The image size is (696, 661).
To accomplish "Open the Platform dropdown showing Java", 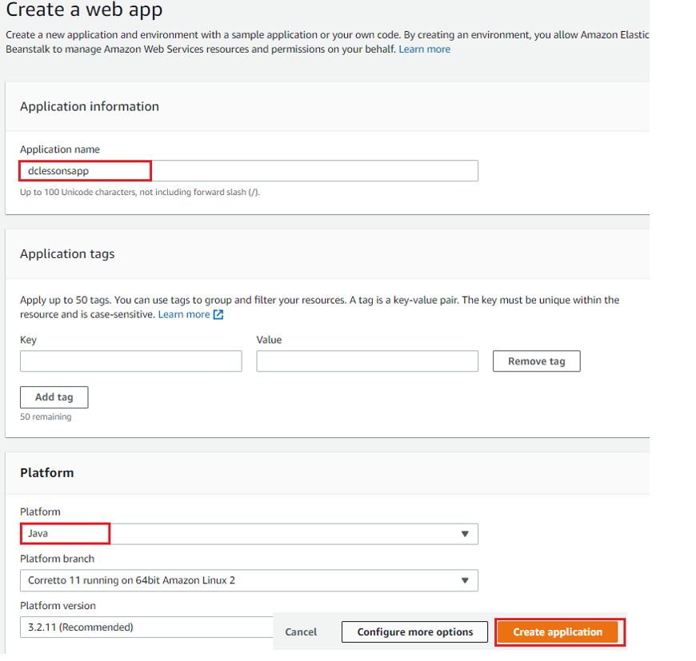I will coord(249,534).
